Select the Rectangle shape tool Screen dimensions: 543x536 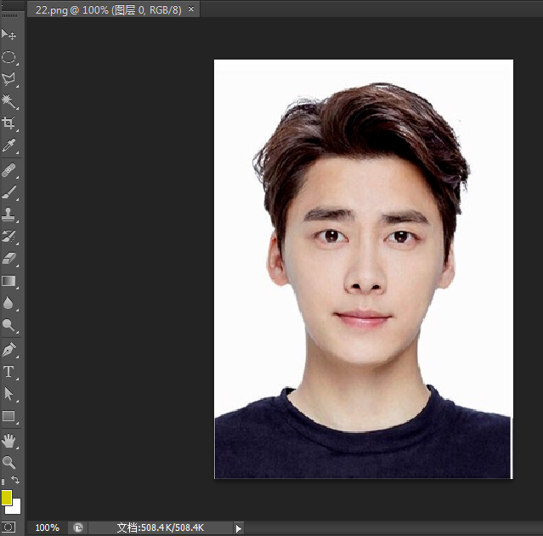(x=8, y=416)
